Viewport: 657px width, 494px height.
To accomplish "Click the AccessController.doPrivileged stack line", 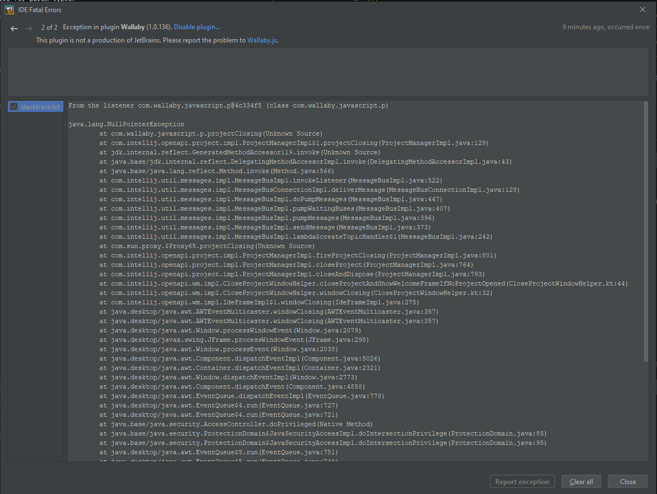I will (x=236, y=424).
